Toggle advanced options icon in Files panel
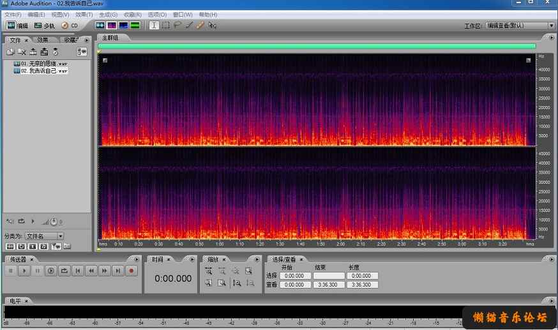The width and height of the screenshot is (558, 330). coord(82,52)
